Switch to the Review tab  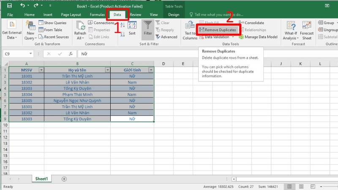click(136, 15)
